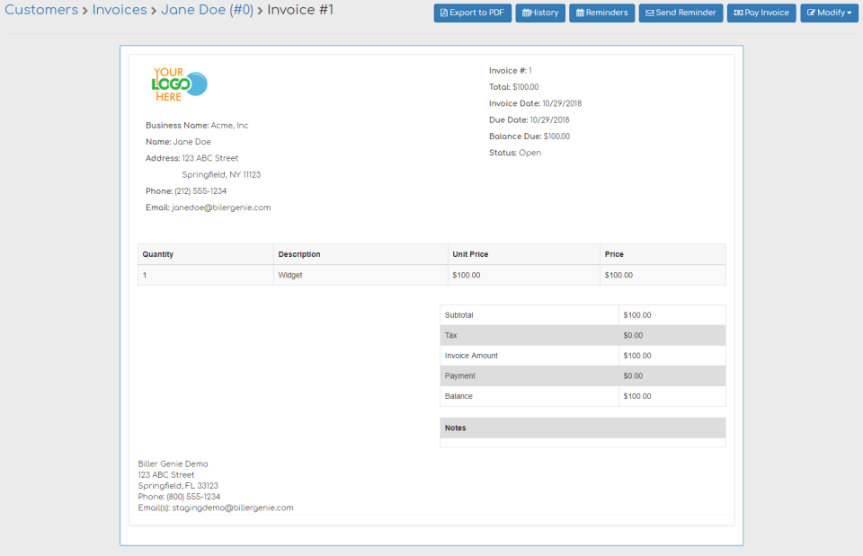The height and width of the screenshot is (556, 863).
Task: Open the invoice History
Action: click(x=540, y=13)
